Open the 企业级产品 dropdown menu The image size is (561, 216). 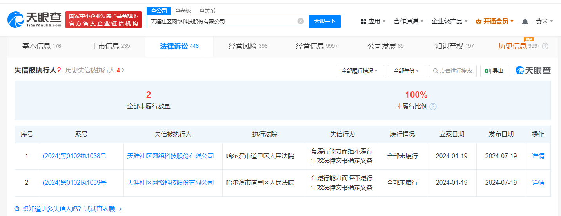[449, 22]
